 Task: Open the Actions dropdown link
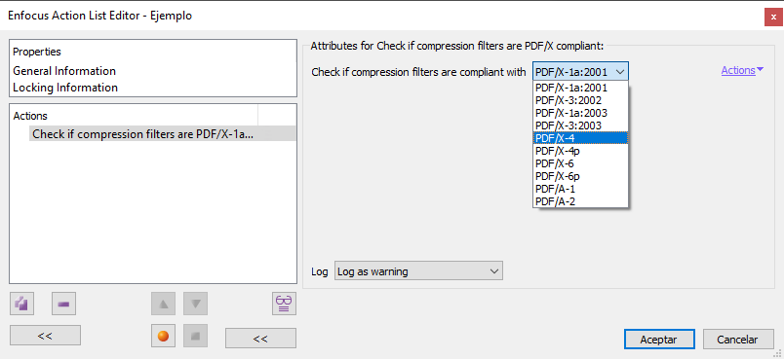tap(742, 70)
